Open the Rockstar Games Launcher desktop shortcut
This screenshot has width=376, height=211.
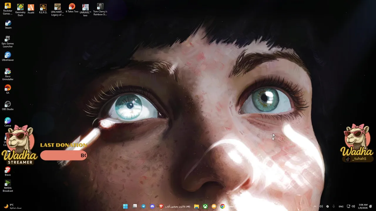pyautogui.click(x=8, y=9)
